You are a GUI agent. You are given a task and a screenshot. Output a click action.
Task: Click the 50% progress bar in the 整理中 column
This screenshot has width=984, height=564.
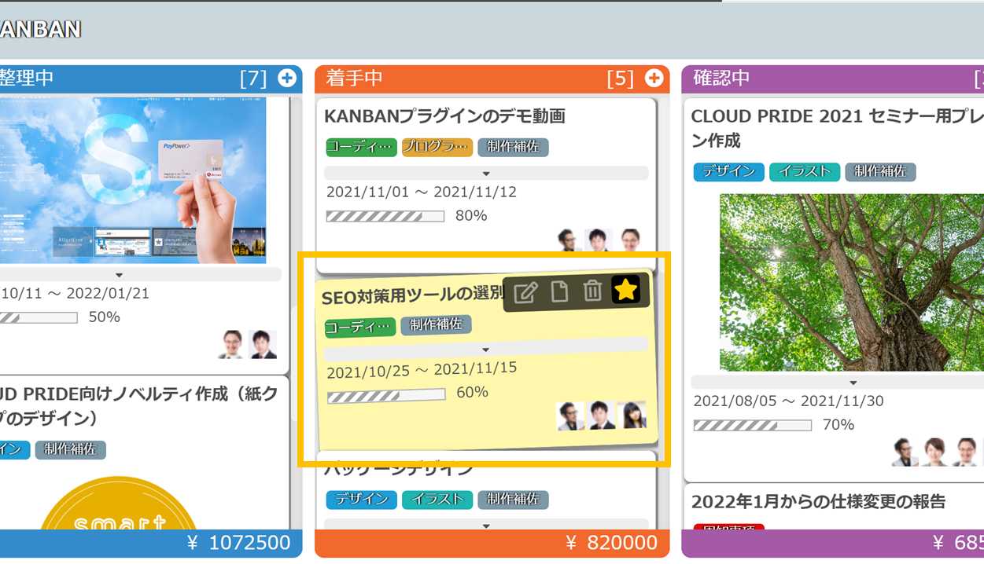tap(39, 317)
